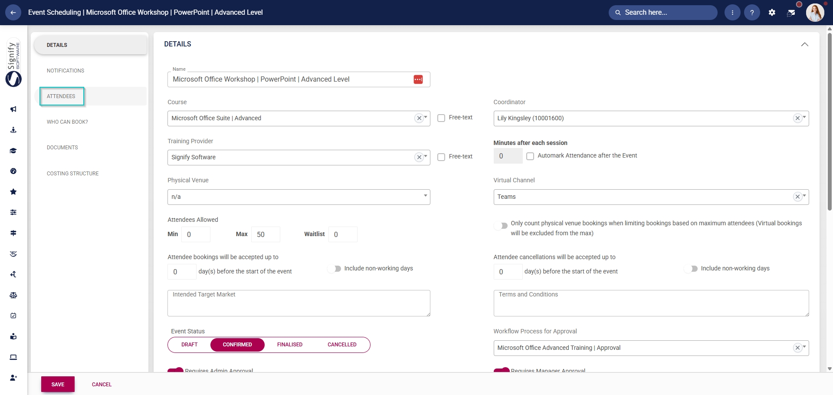This screenshot has width=833, height=395.
Task: Open the calendar check sidebar icon
Action: [x=13, y=316]
